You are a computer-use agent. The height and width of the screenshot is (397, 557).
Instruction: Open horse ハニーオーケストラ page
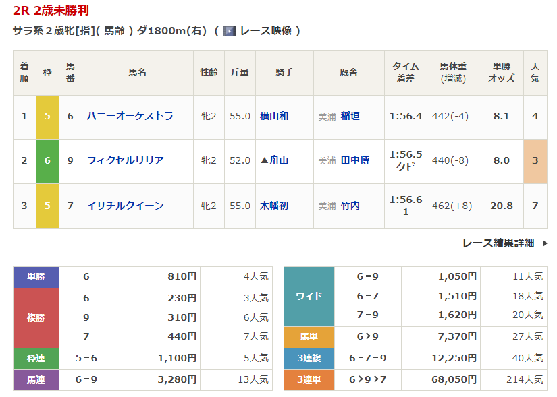pyautogui.click(x=130, y=116)
